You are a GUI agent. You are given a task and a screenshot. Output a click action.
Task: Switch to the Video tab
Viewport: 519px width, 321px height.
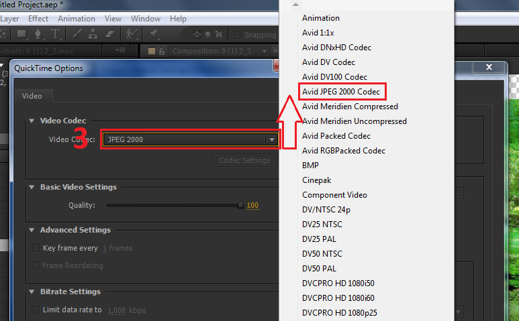point(32,96)
